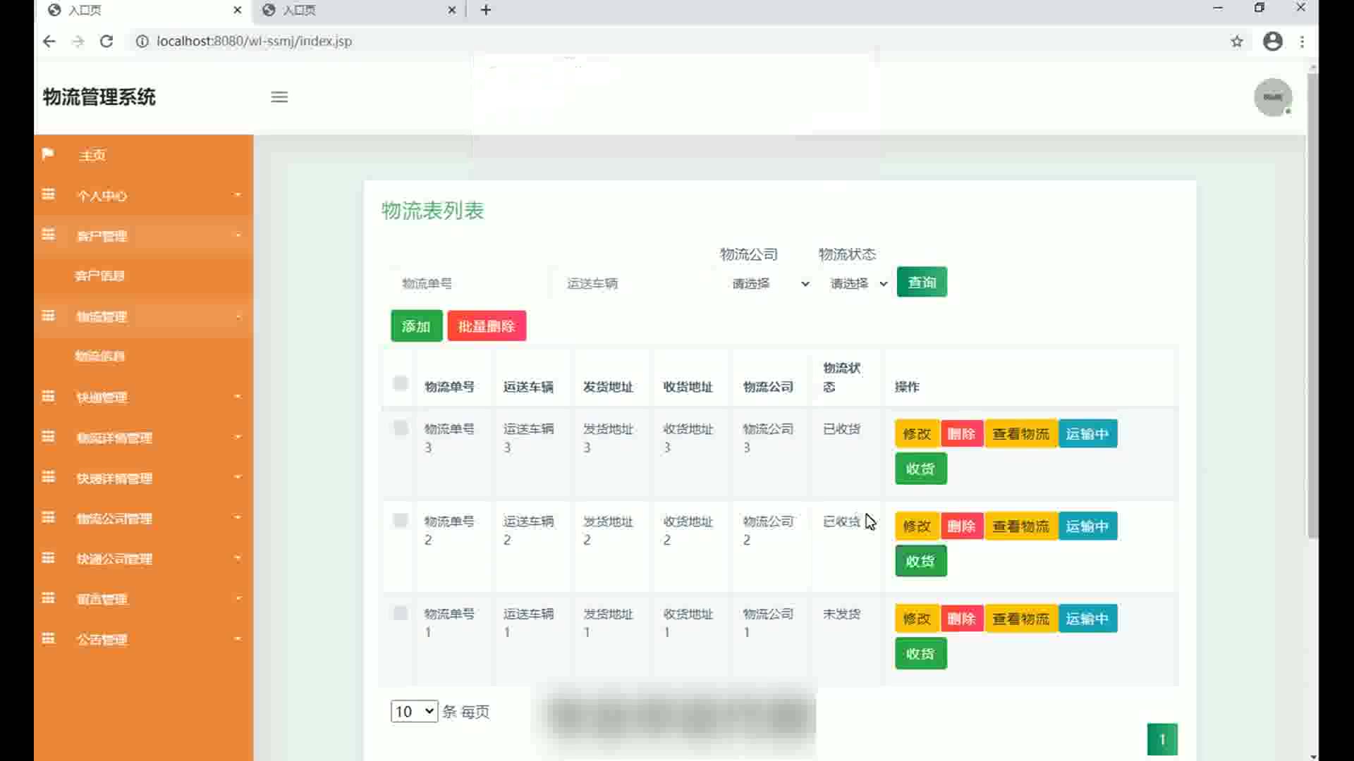Click the flag icon beside 主页

coord(48,154)
